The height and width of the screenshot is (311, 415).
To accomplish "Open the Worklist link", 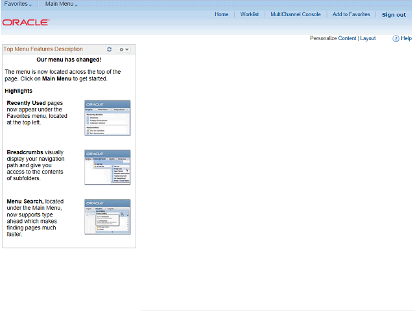I will 249,14.
